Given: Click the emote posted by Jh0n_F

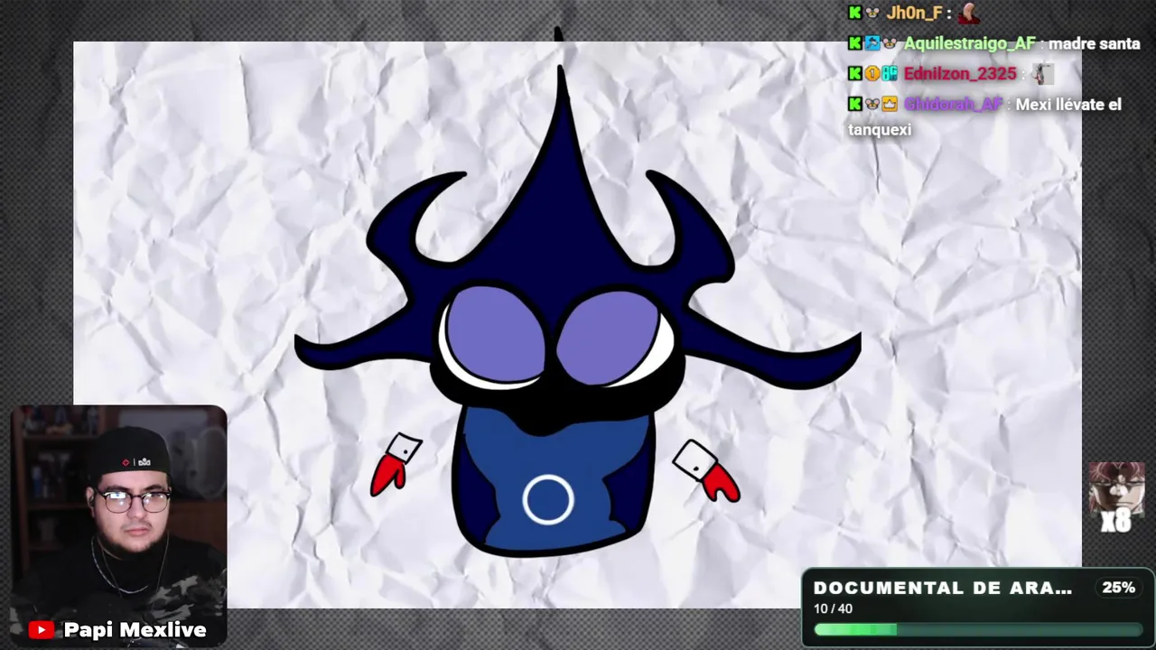Looking at the screenshot, I should click(969, 14).
